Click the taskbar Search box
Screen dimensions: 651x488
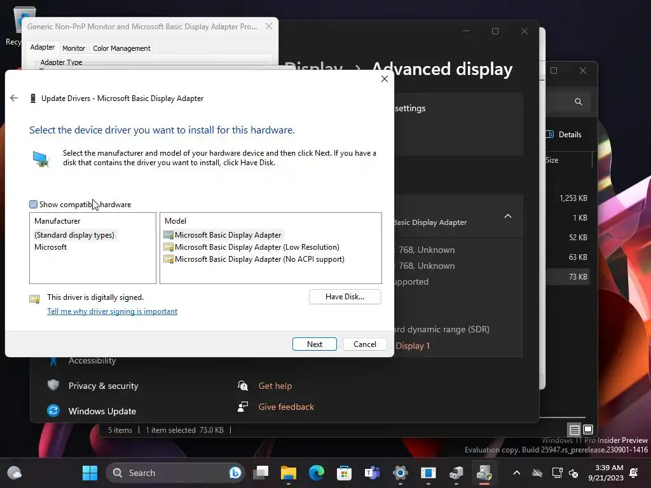[174, 473]
